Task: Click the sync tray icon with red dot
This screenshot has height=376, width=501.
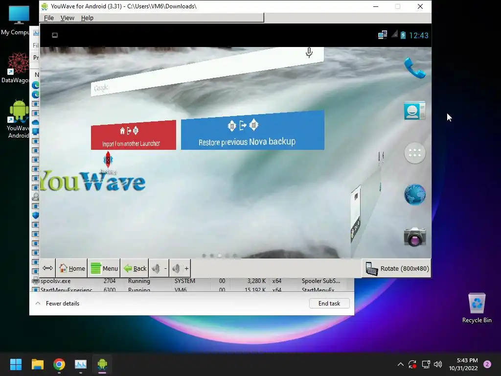Action: pyautogui.click(x=412, y=364)
